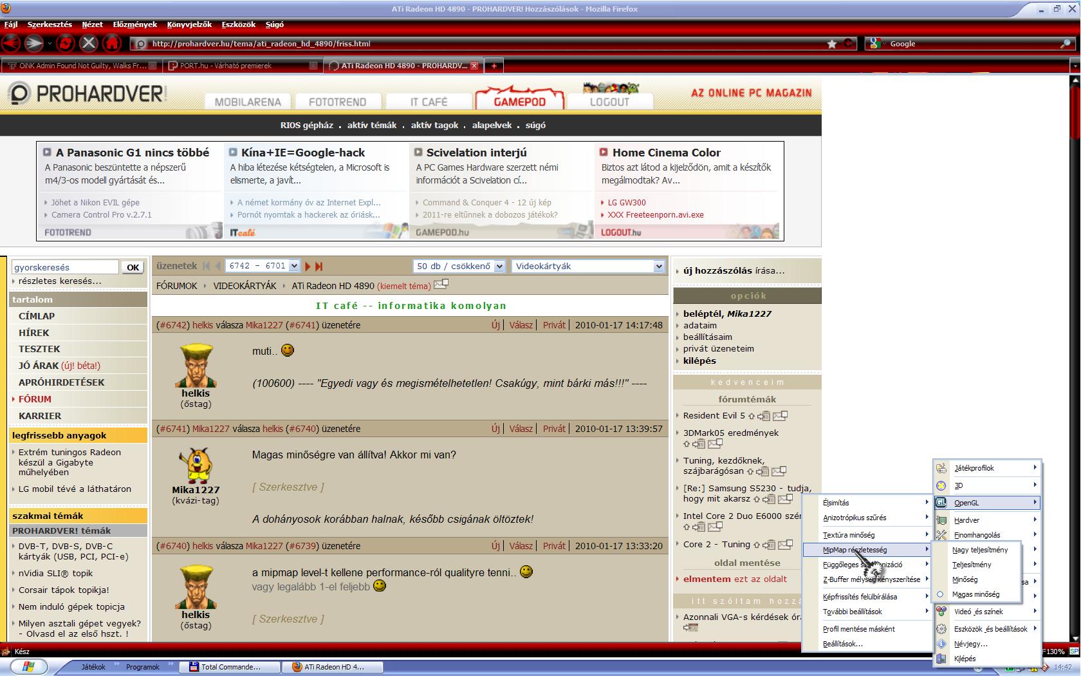Click the Névjegy info icon

click(x=941, y=643)
